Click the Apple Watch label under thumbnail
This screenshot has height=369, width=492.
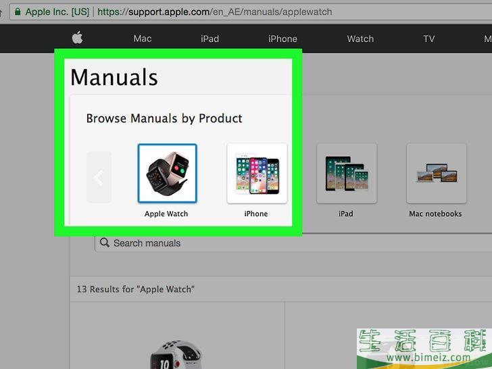click(x=166, y=214)
